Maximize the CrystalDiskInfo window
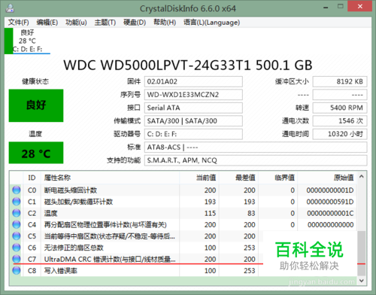 pos(341,7)
